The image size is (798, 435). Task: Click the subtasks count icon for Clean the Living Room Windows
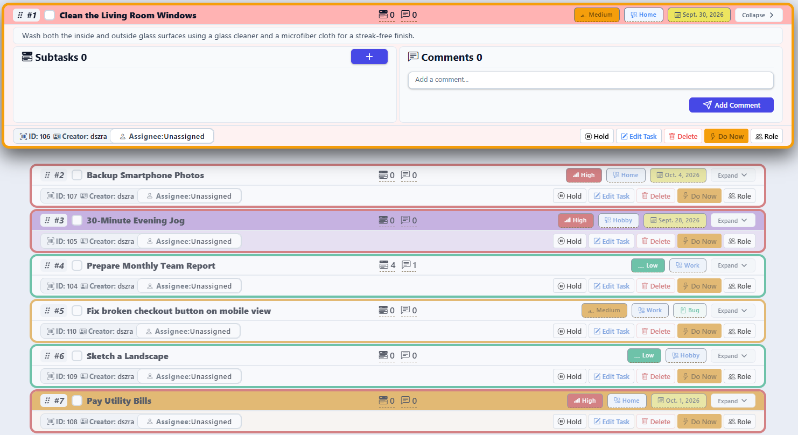click(383, 15)
